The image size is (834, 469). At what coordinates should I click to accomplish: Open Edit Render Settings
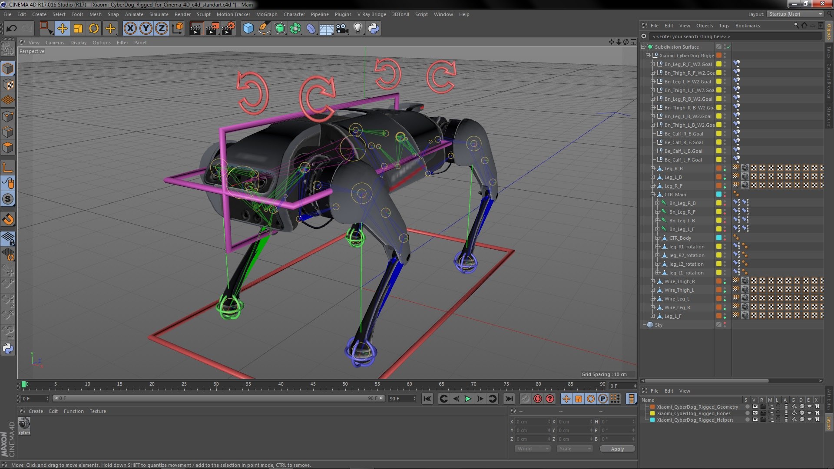tap(228, 29)
